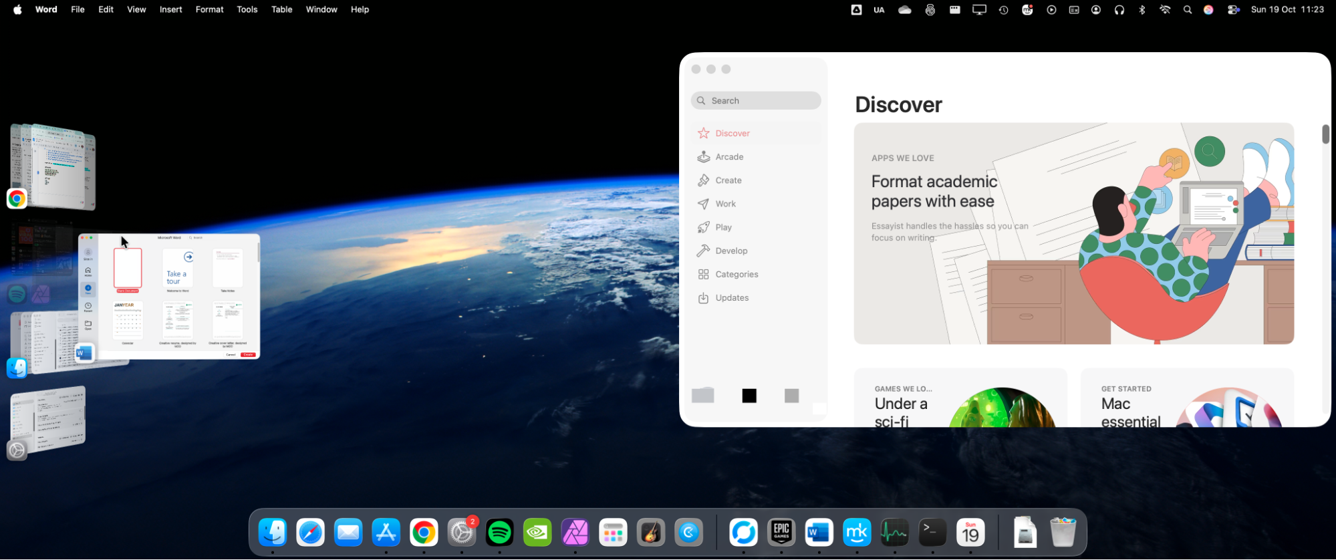
Task: Open the Insert menu
Action: tap(170, 9)
